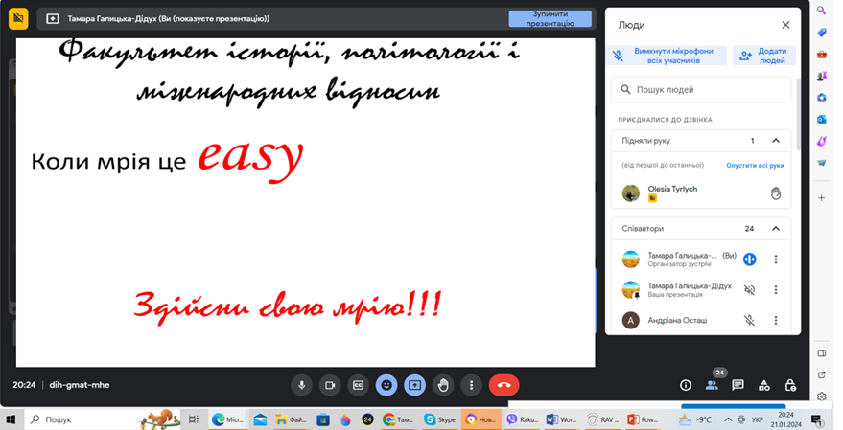
Task: Open the people panel icon with badge
Action: pyautogui.click(x=712, y=385)
